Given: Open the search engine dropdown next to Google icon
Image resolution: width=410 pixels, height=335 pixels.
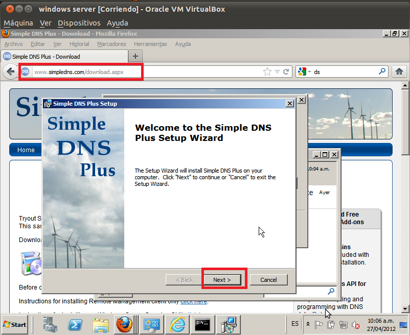Looking at the screenshot, I should coord(309,71).
